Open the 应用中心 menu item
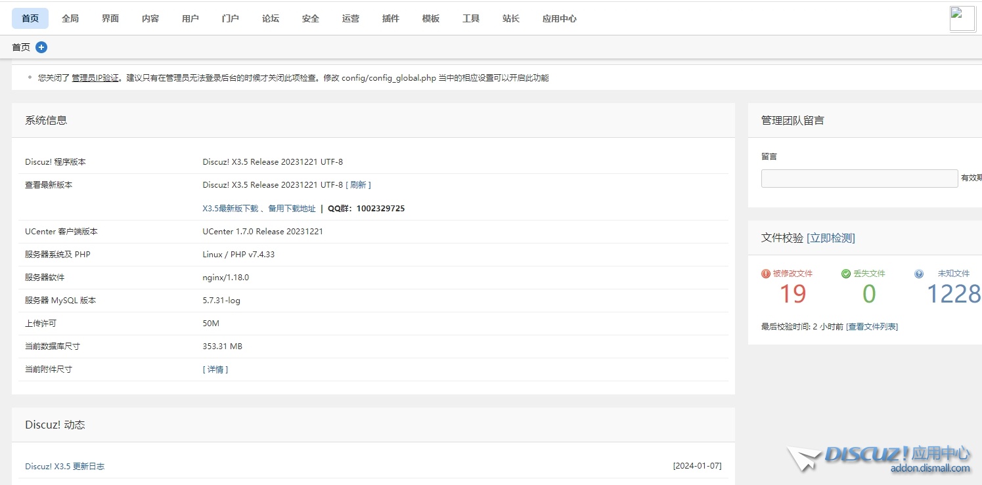Screen dimensions: 982x485 point(559,18)
